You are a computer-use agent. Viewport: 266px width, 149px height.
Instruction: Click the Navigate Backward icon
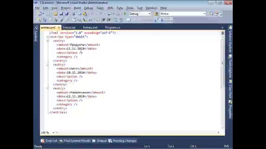coord(110,14)
